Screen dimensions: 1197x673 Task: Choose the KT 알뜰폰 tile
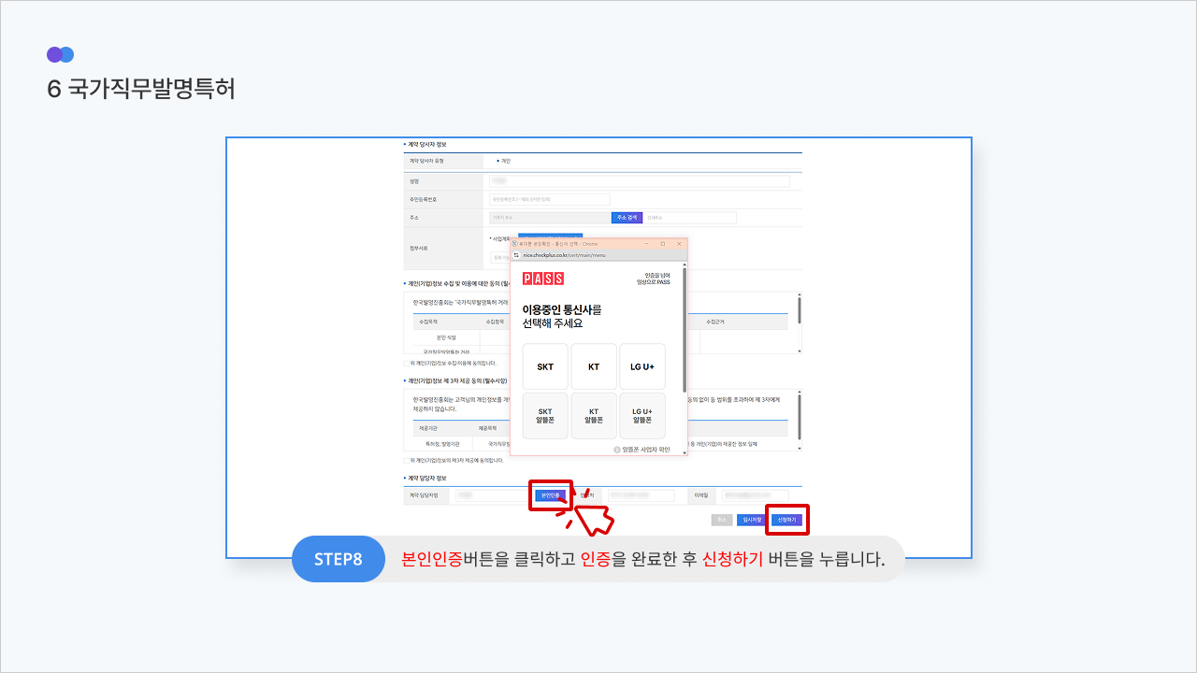click(x=594, y=416)
